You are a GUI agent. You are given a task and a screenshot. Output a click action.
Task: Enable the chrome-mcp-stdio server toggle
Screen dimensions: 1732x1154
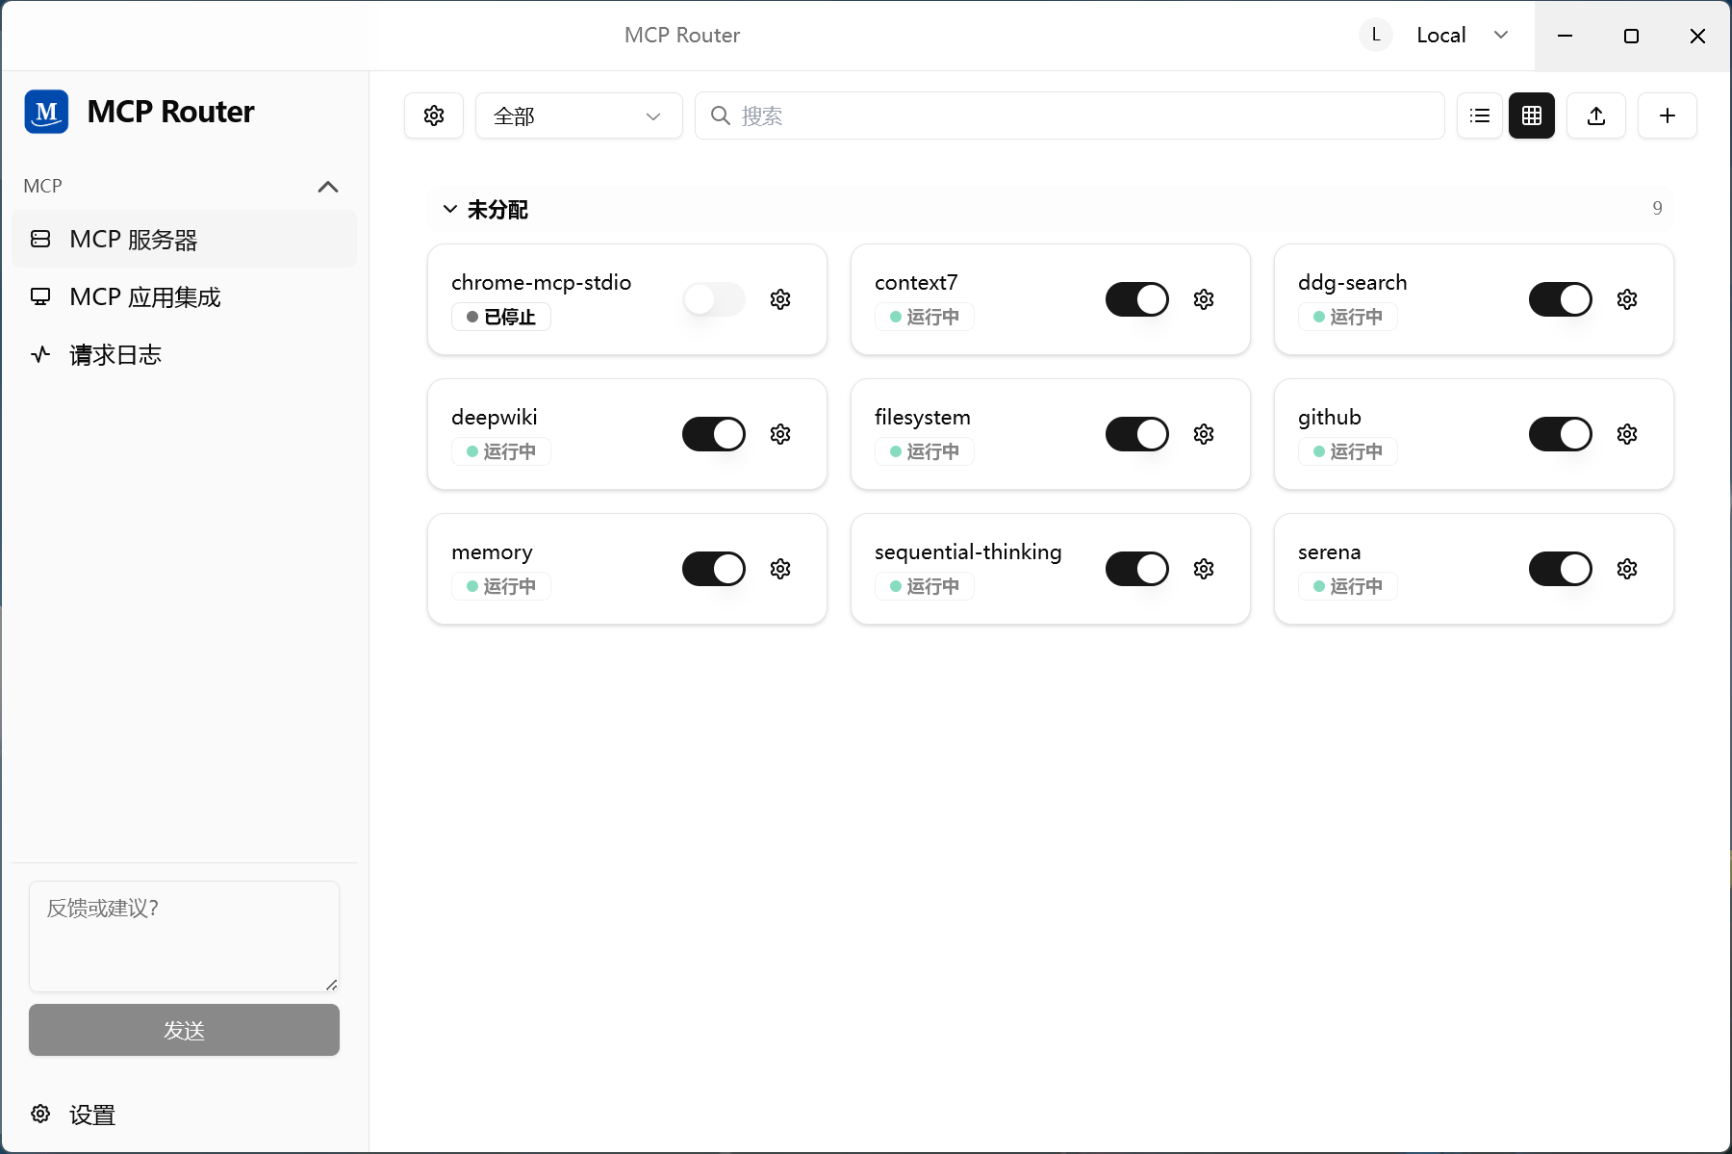714,299
